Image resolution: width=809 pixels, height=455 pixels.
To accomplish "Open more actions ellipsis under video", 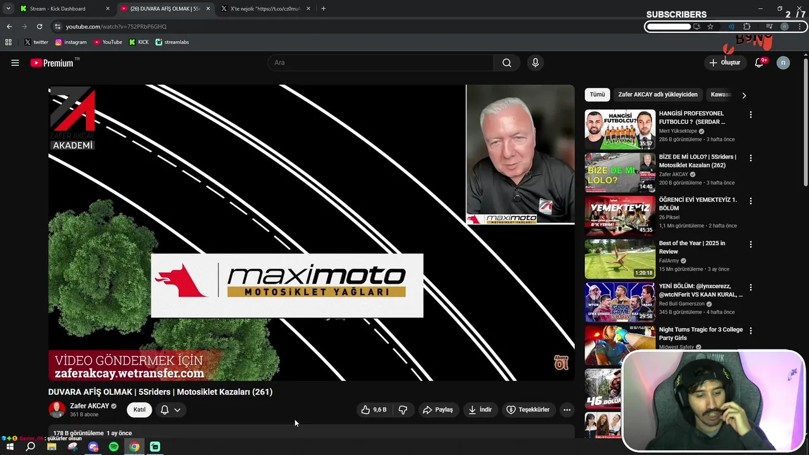I will coord(567,409).
